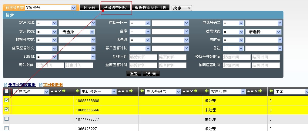
Task: Click sort descending icon in 电话号码一 column
Action: coord(123,91)
